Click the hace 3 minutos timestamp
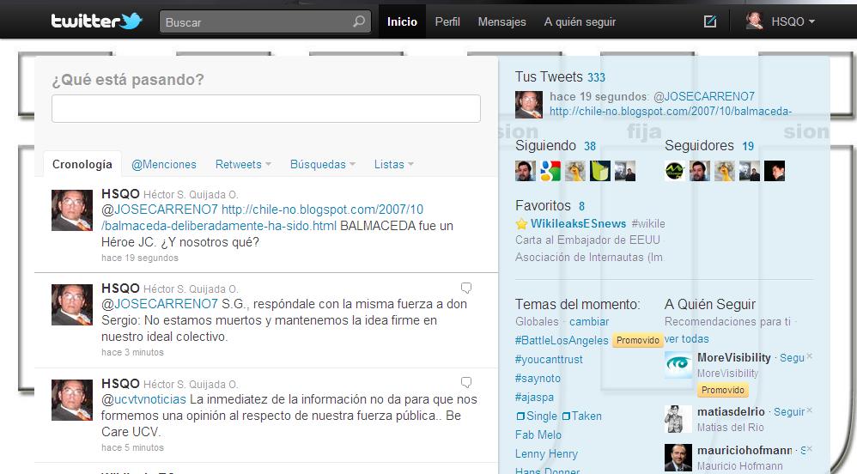Viewport: 857px width, 474px height. (x=133, y=352)
